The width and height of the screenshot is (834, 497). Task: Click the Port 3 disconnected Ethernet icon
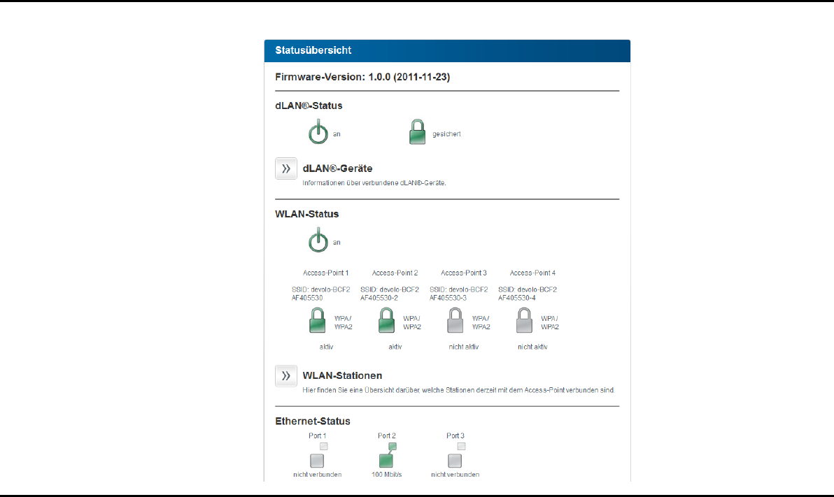click(x=456, y=455)
